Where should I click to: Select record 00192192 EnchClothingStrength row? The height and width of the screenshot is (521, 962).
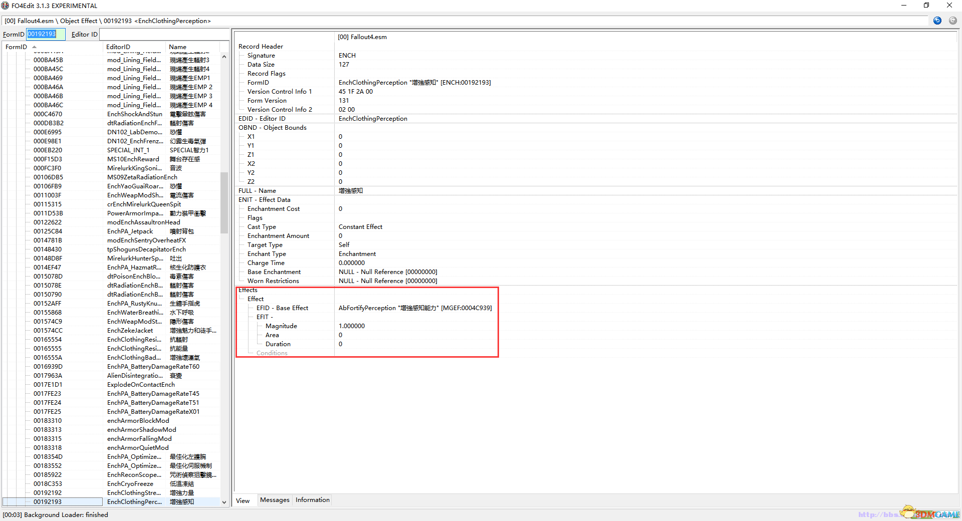click(111, 493)
